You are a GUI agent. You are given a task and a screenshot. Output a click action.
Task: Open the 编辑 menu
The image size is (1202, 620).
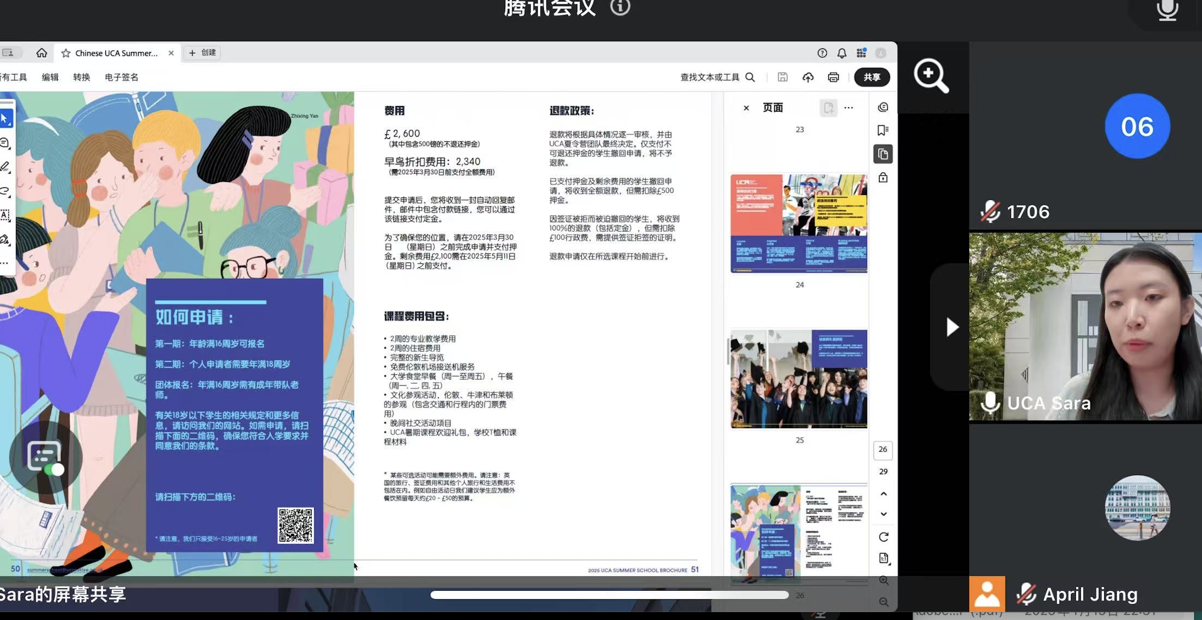pos(50,77)
